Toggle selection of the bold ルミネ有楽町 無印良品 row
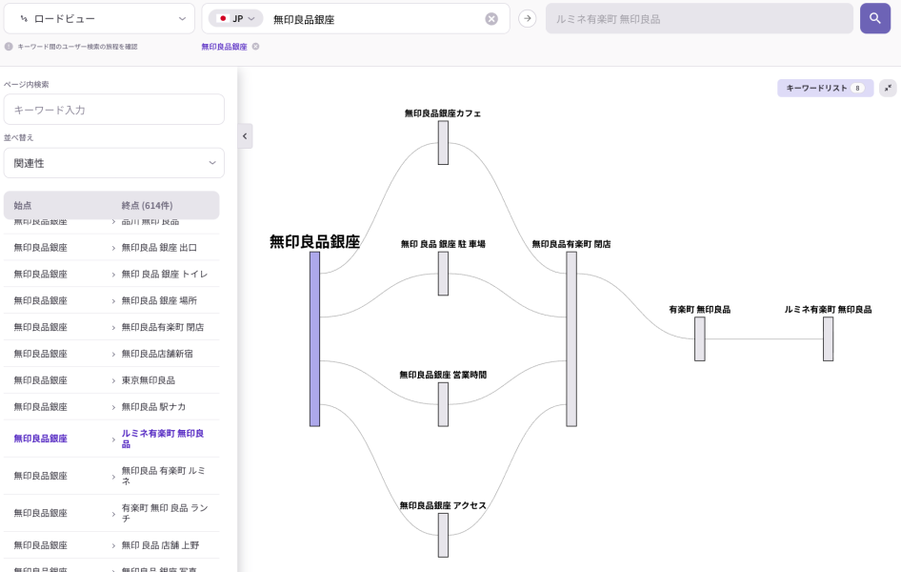901x572 pixels. [x=114, y=438]
